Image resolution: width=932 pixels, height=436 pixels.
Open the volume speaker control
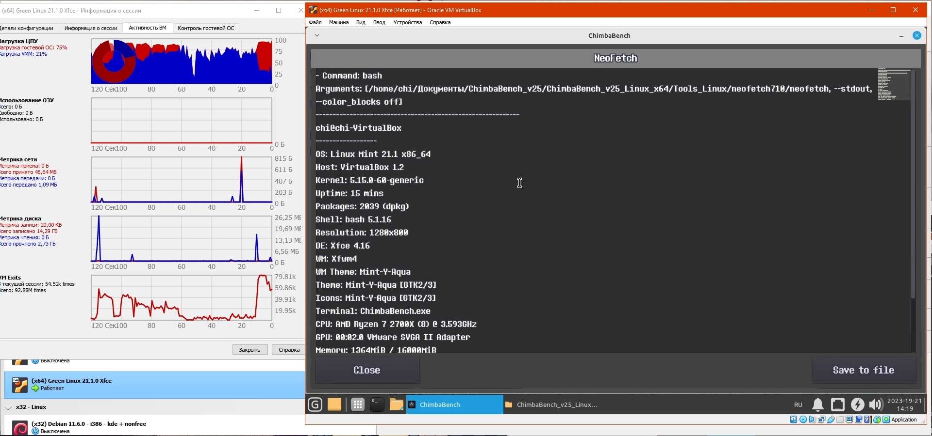coord(876,405)
